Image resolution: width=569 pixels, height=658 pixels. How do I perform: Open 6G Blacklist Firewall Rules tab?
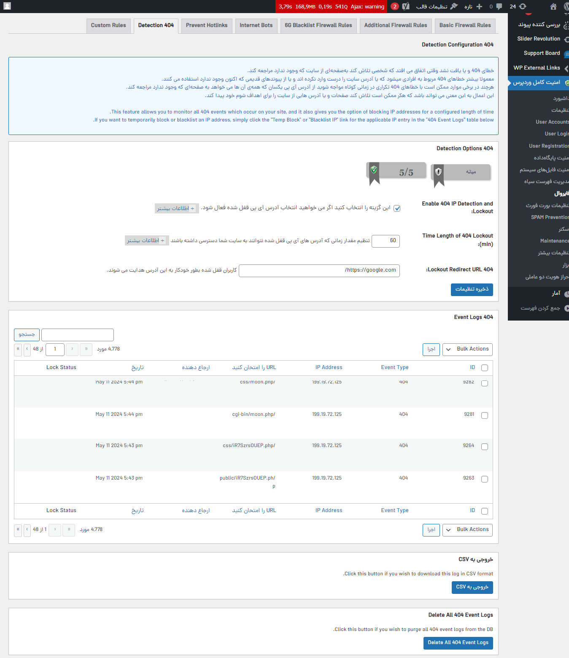point(318,26)
